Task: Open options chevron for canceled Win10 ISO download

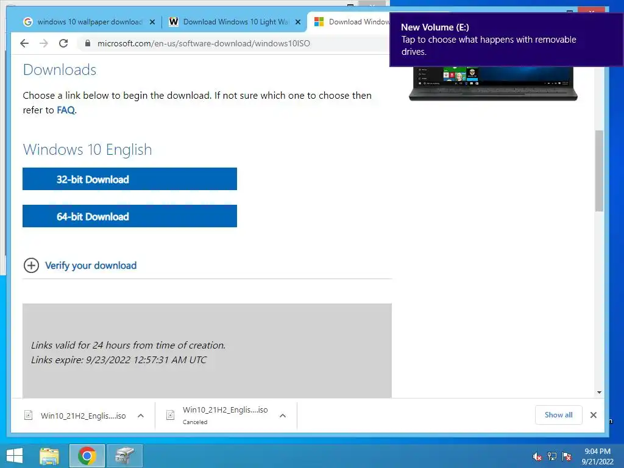Action: [x=283, y=416]
